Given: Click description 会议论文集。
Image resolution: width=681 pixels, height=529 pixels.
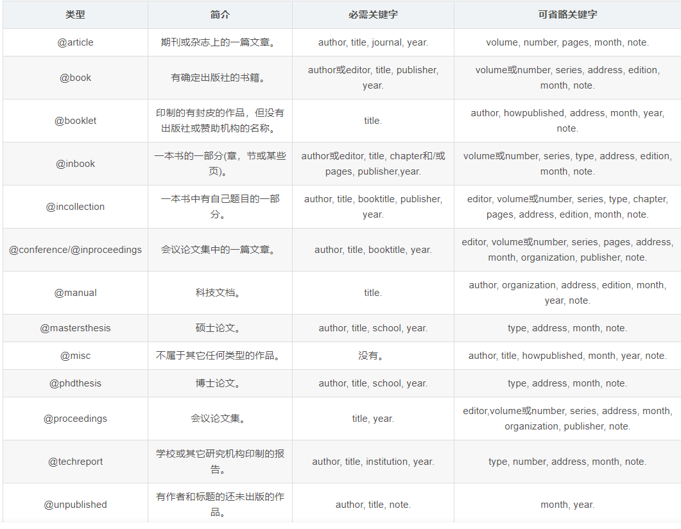Looking at the screenshot, I should point(220,419).
